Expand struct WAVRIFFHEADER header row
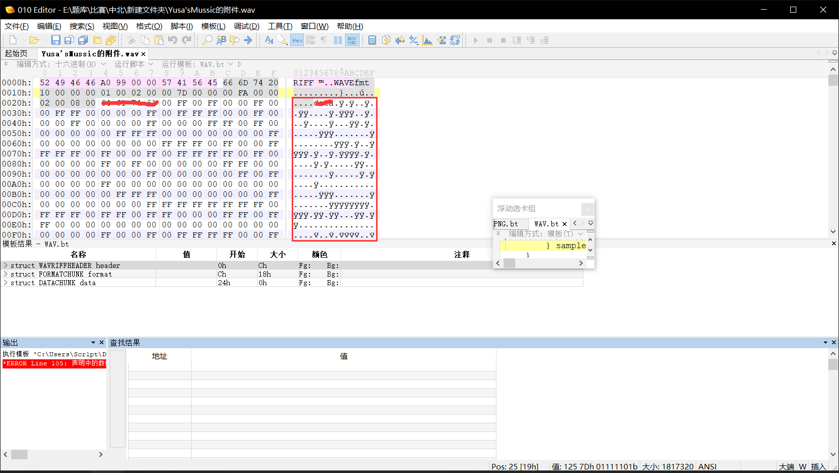The image size is (839, 473). click(6, 265)
